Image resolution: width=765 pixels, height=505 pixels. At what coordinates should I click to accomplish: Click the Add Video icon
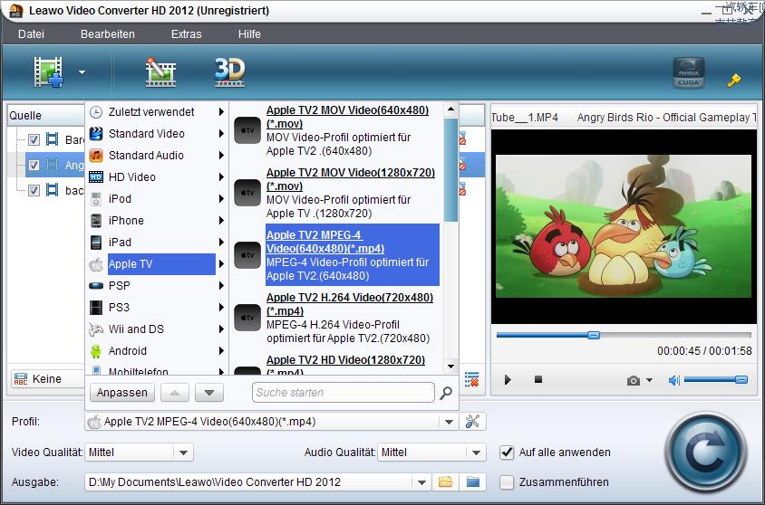point(48,72)
